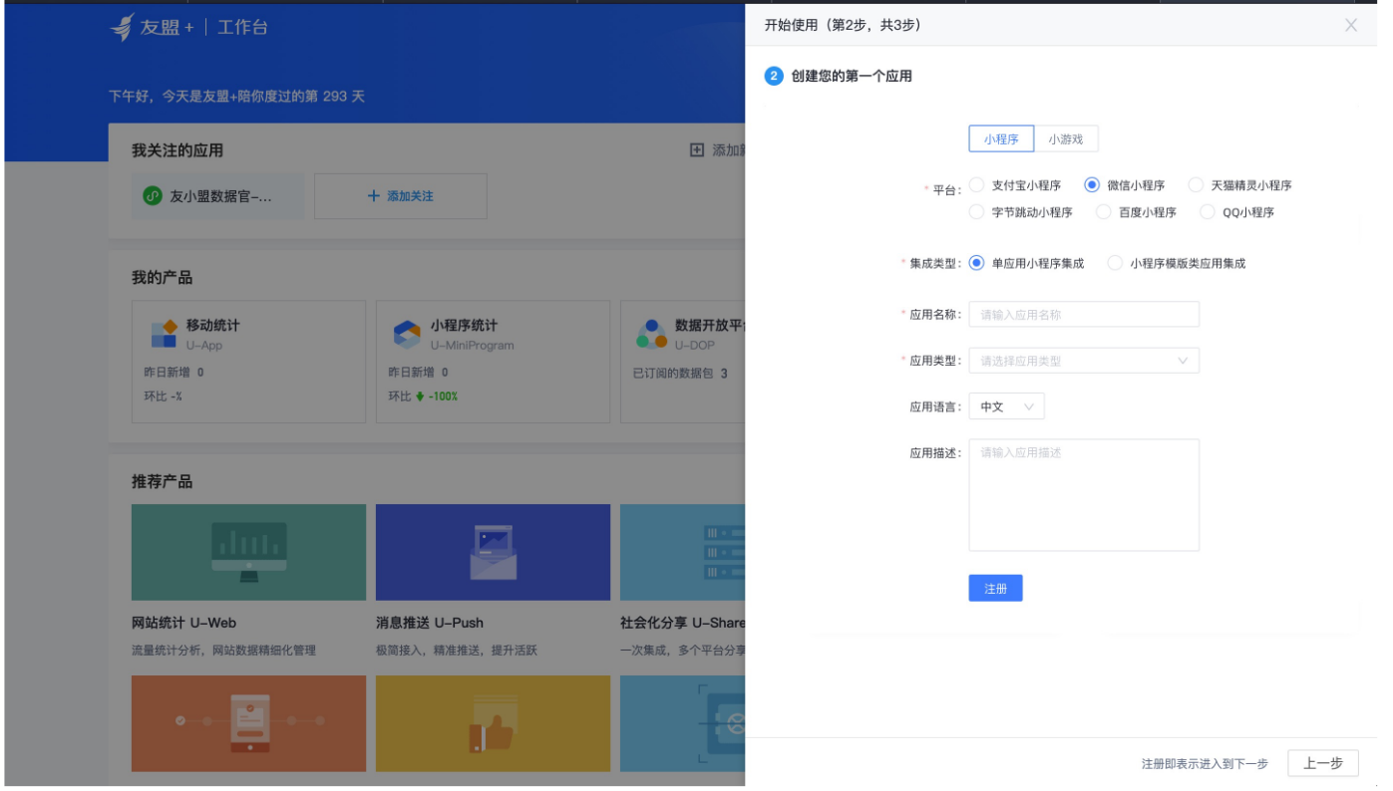Click the 上一步 button

coord(1323,763)
